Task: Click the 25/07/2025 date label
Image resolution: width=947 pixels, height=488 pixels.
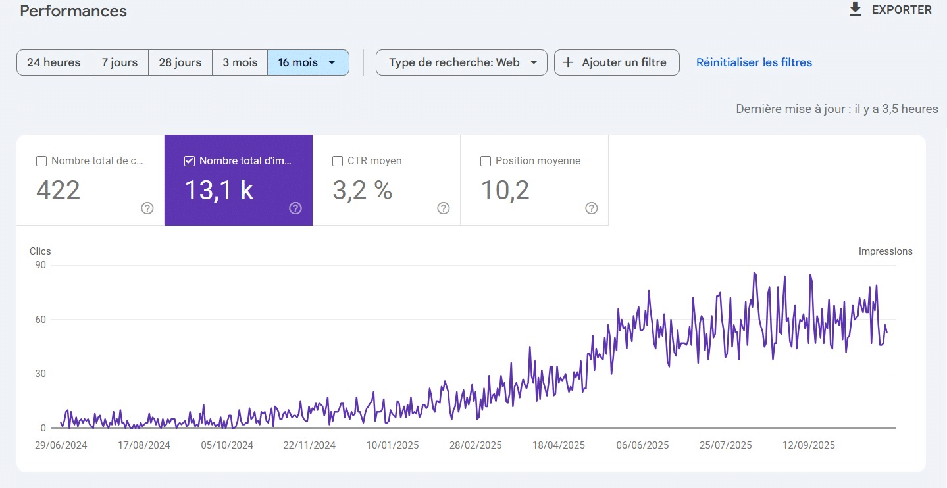Action: [725, 445]
